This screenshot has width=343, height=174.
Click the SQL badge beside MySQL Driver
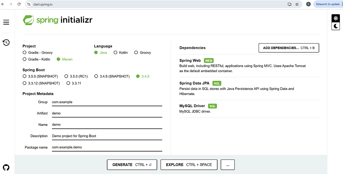(x=212, y=106)
